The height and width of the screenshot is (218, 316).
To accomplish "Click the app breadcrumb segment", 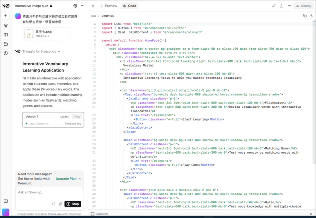I will pos(93,15).
